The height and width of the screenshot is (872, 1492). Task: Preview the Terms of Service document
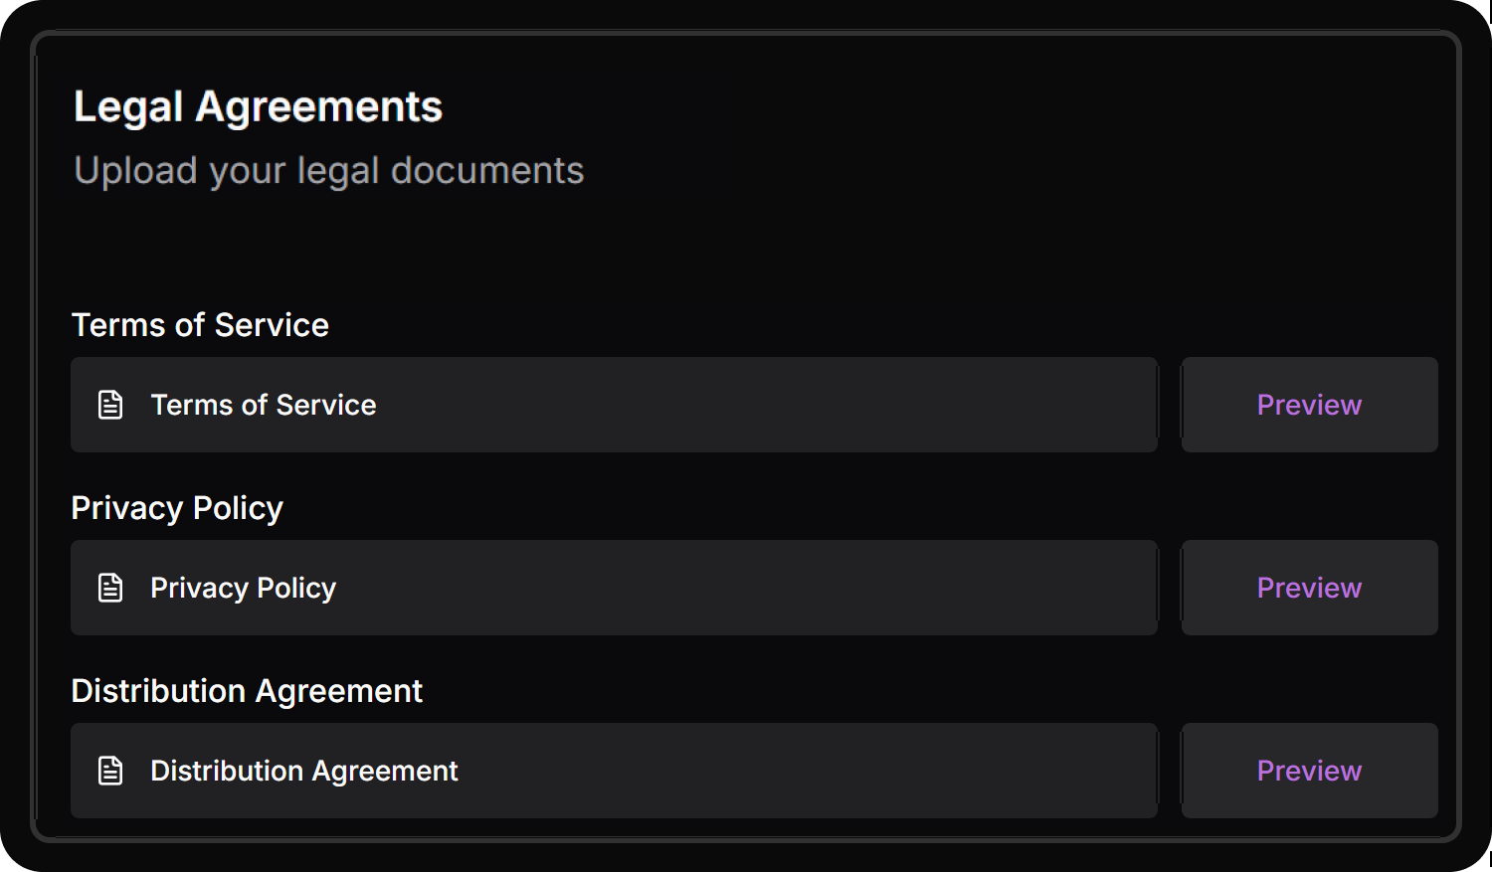pyautogui.click(x=1309, y=405)
